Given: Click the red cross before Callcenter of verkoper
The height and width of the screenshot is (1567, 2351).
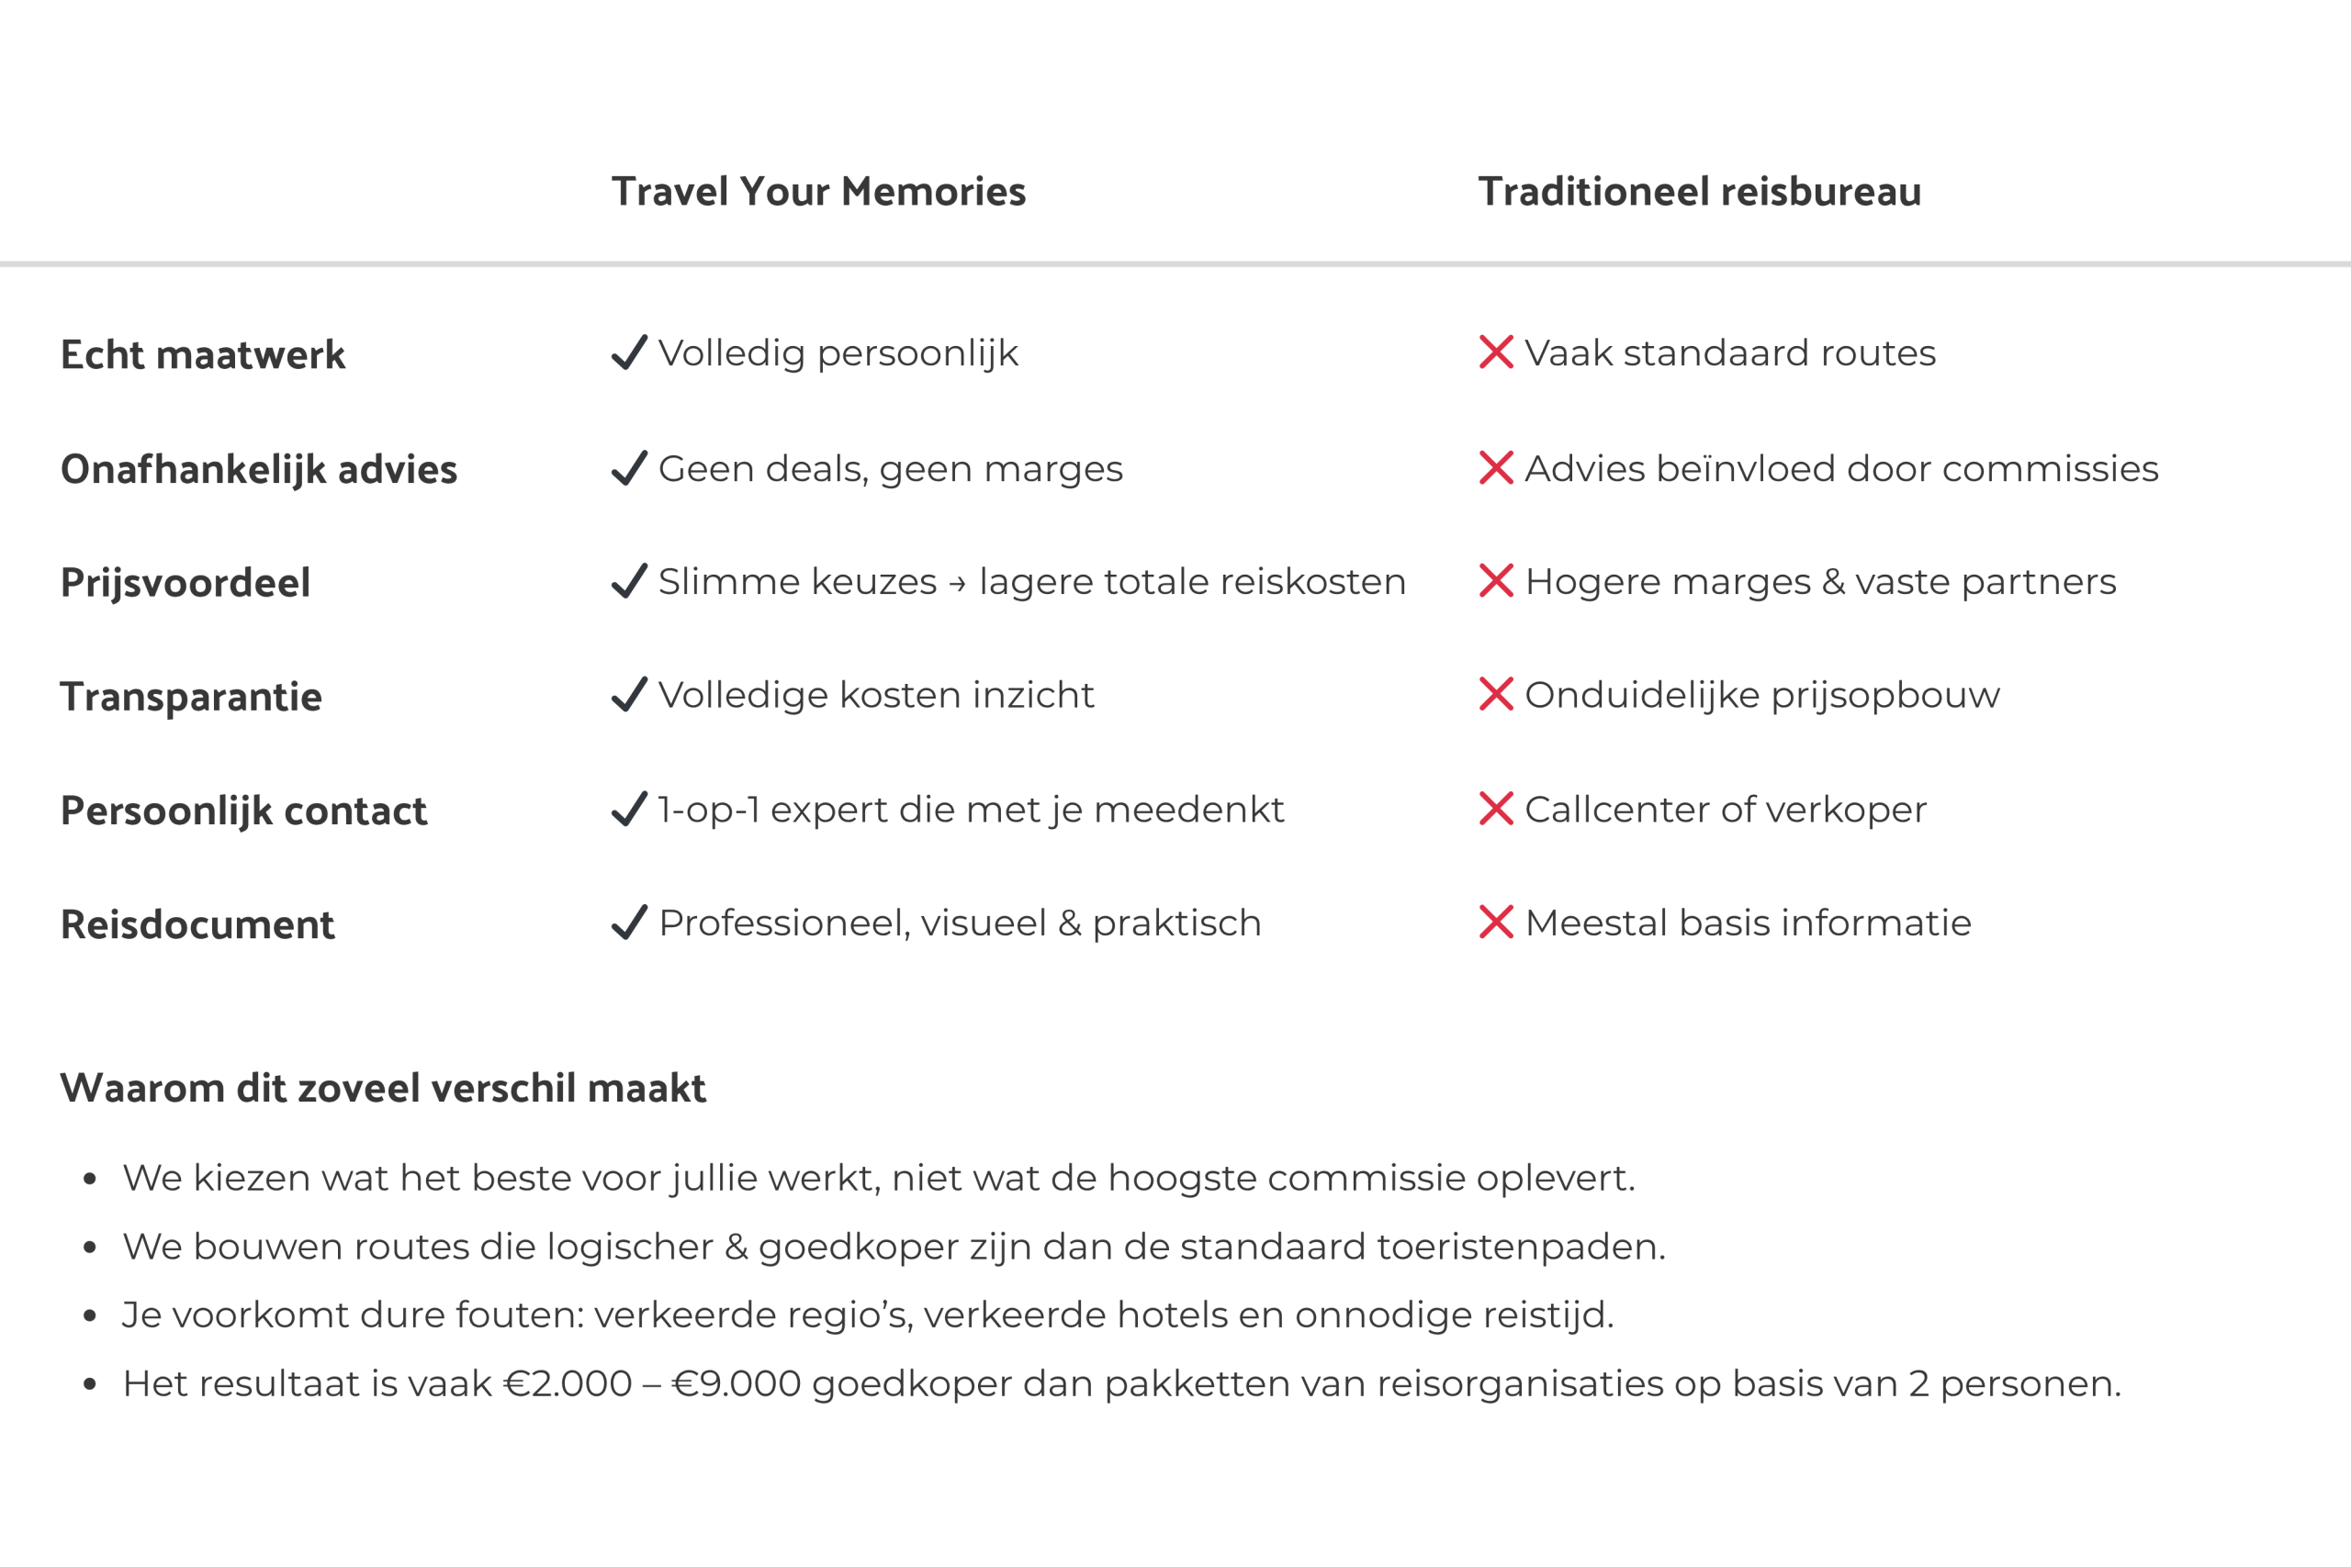Looking at the screenshot, I should coord(1495,809).
